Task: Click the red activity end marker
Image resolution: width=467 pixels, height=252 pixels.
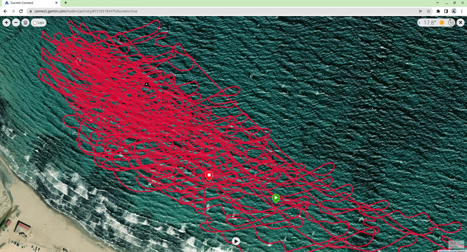Action: pyautogui.click(x=209, y=176)
